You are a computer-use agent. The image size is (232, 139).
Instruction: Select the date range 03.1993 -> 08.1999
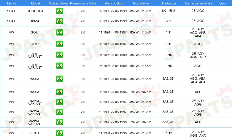(x=113, y=21)
